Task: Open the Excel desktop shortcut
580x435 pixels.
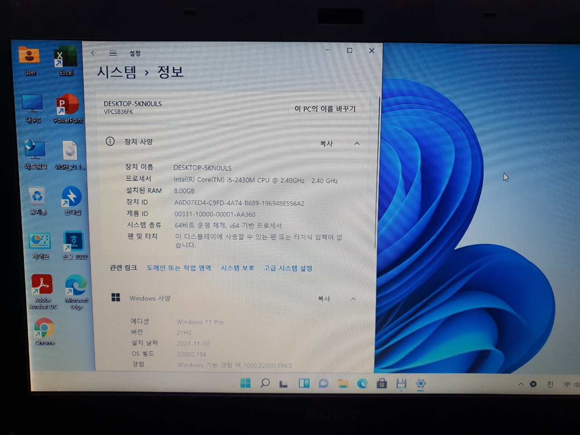Action: (65, 60)
